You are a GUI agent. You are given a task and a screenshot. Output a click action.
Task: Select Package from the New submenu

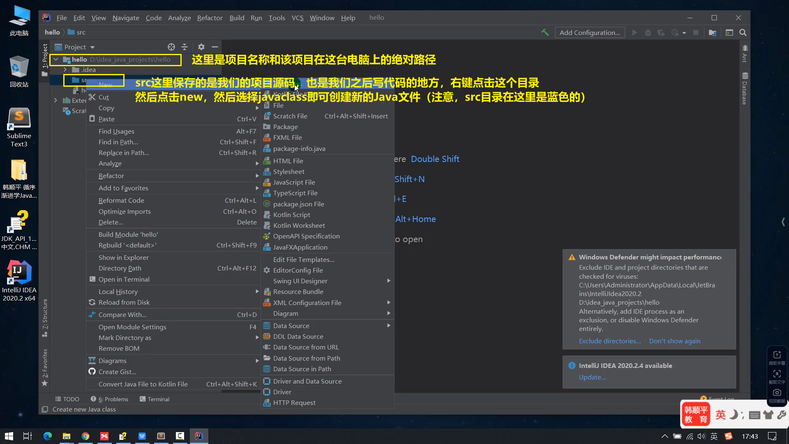coord(286,127)
